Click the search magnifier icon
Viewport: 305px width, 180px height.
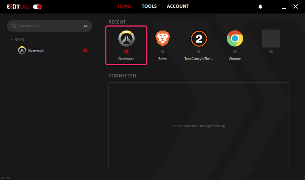(x=14, y=26)
